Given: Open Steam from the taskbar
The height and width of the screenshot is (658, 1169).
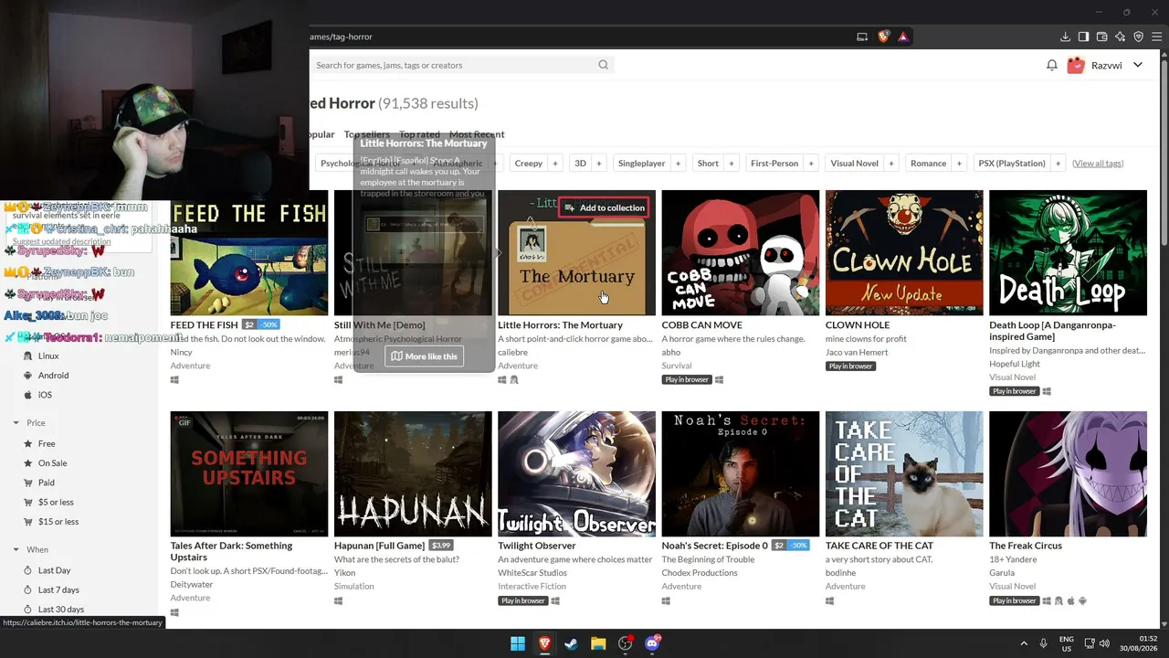Looking at the screenshot, I should [571, 643].
